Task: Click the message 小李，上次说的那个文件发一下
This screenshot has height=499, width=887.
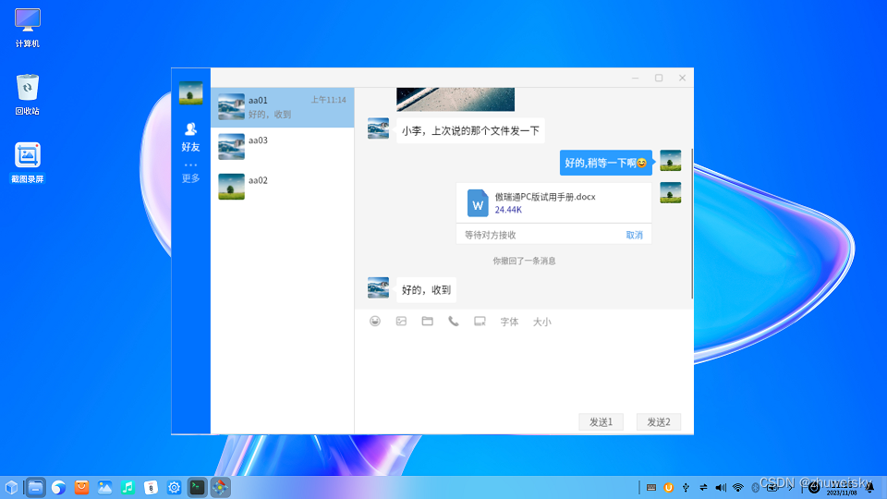Action: pos(470,130)
